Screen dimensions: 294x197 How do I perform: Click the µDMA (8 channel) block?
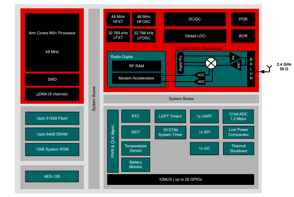coord(52,94)
